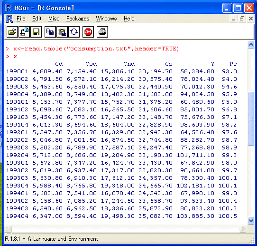This screenshot has height=246, width=257.
Task: Click the Paste clipboard icon
Action: (62, 32)
